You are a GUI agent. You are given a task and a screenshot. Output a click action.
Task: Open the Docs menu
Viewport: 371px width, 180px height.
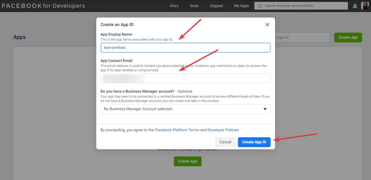pos(174,6)
